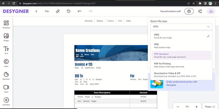This screenshot has width=219, height=109.
Task: Choose Download as Video & GIF
Action: 181,75
